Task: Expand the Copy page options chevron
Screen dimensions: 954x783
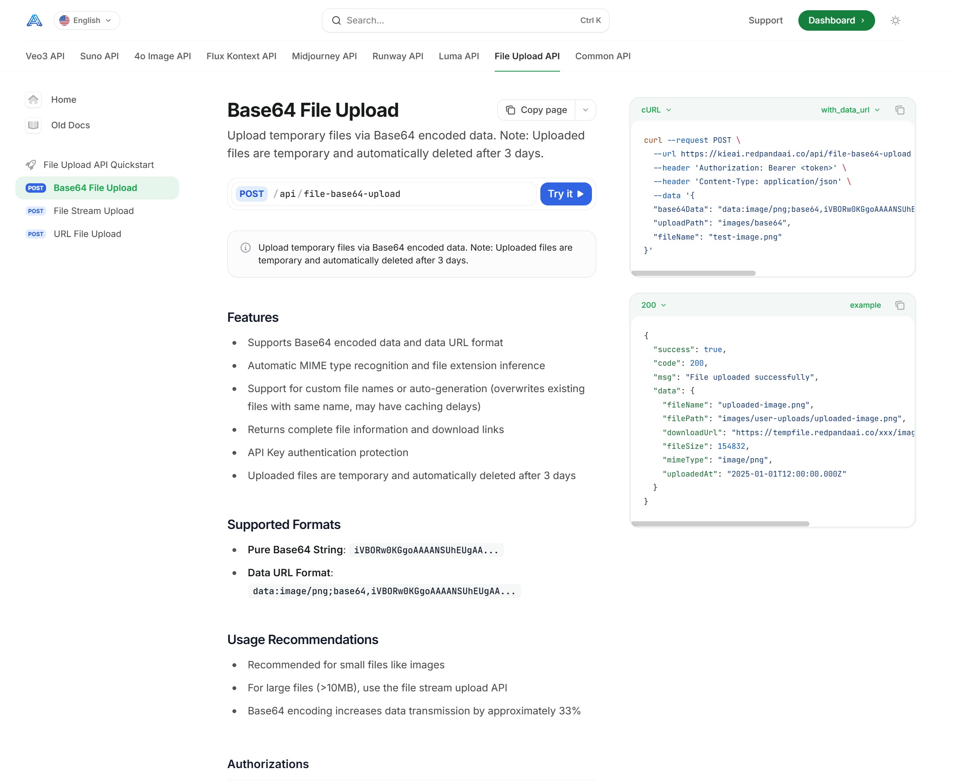Action: (585, 110)
